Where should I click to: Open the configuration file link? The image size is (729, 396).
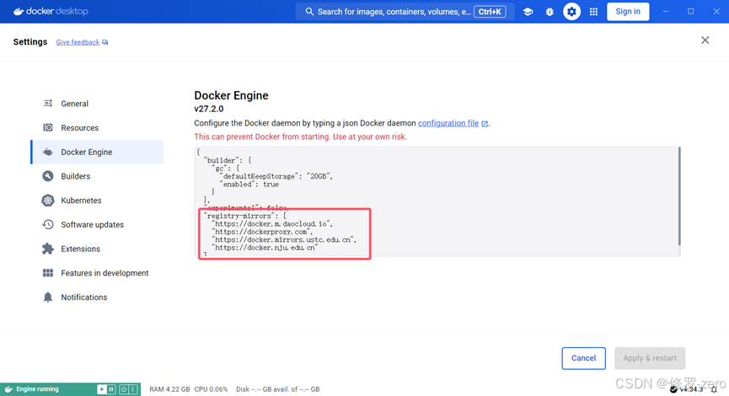point(448,123)
